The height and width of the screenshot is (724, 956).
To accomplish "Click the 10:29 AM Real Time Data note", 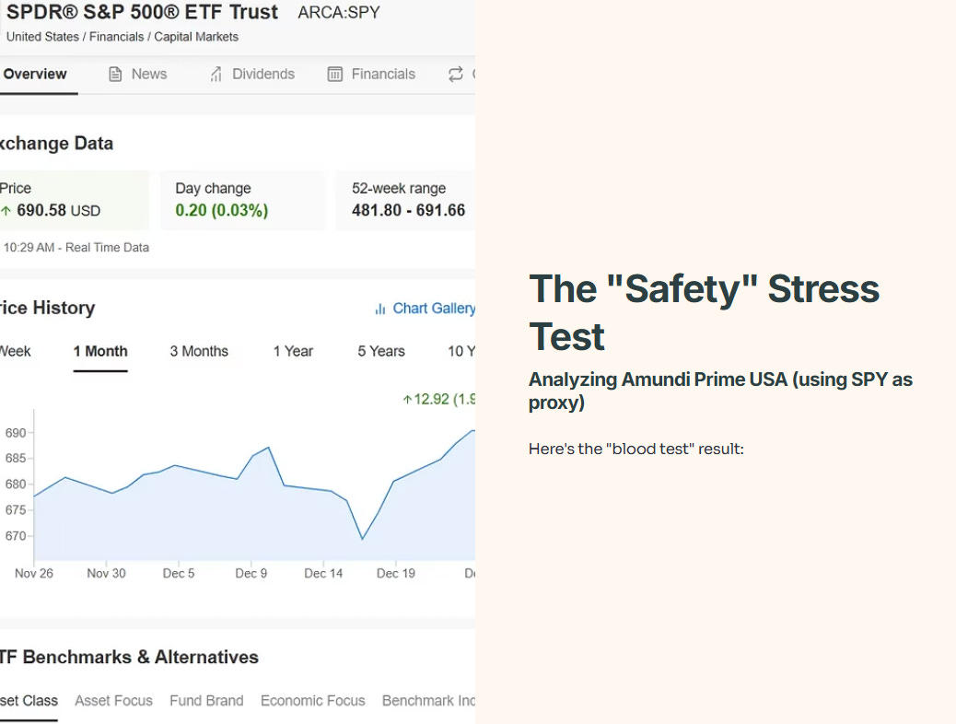I will 76,248.
